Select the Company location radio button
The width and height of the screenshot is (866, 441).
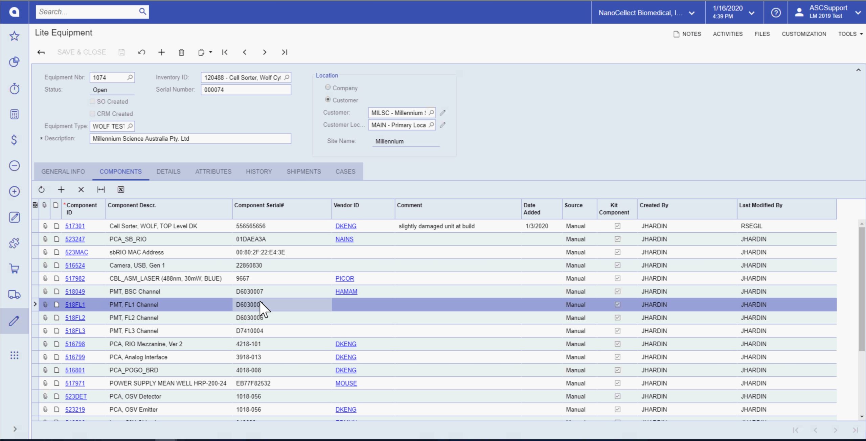(328, 88)
